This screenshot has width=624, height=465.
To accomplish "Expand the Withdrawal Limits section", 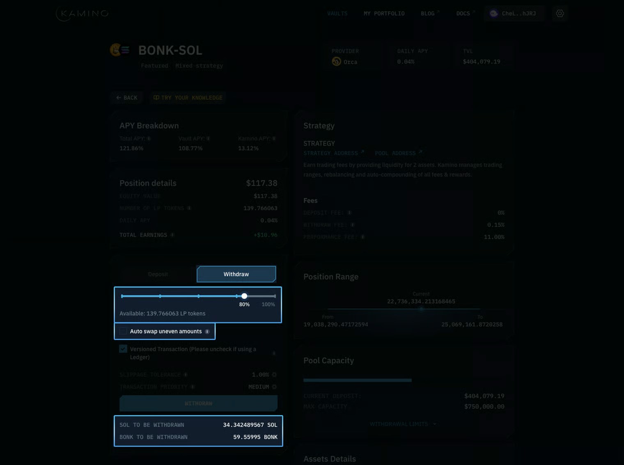I will [x=403, y=424].
